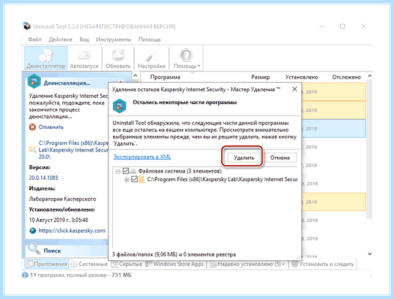Uncheck the Файловая система checkbox
394x299 pixels.
tap(125, 171)
